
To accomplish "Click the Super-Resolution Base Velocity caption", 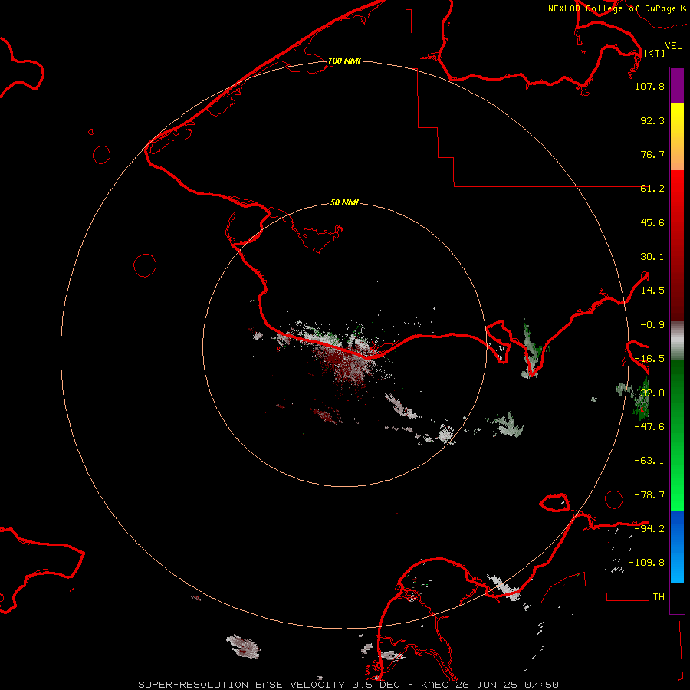I will click(x=349, y=685).
